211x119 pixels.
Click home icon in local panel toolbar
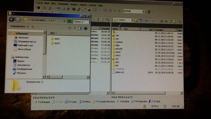(x=98, y=20)
